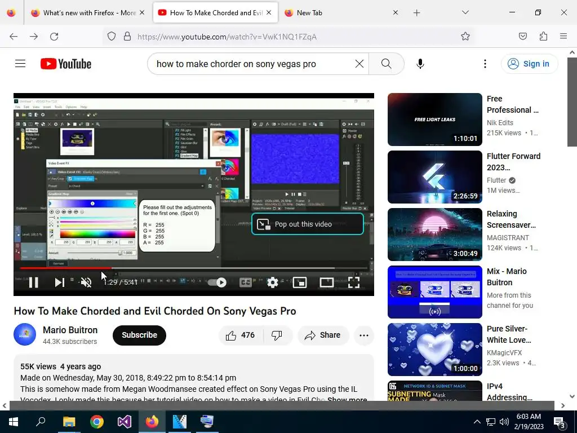
Task: Expand the description with Show more
Action: point(347,400)
